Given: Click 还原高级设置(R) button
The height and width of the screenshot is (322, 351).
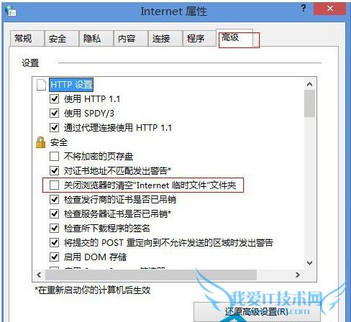Looking at the screenshot, I should pos(257,312).
